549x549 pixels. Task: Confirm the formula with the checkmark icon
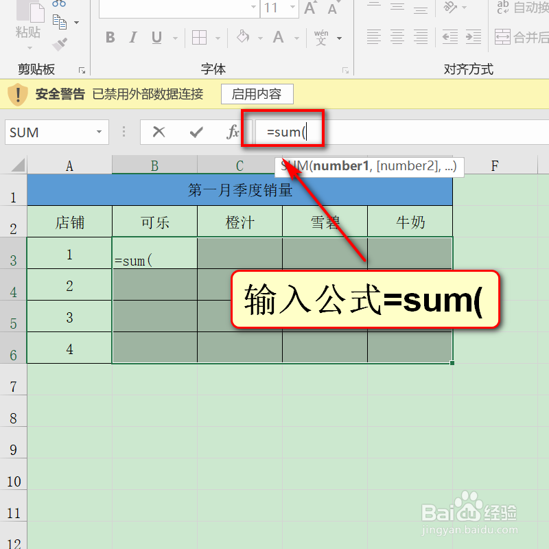[196, 132]
